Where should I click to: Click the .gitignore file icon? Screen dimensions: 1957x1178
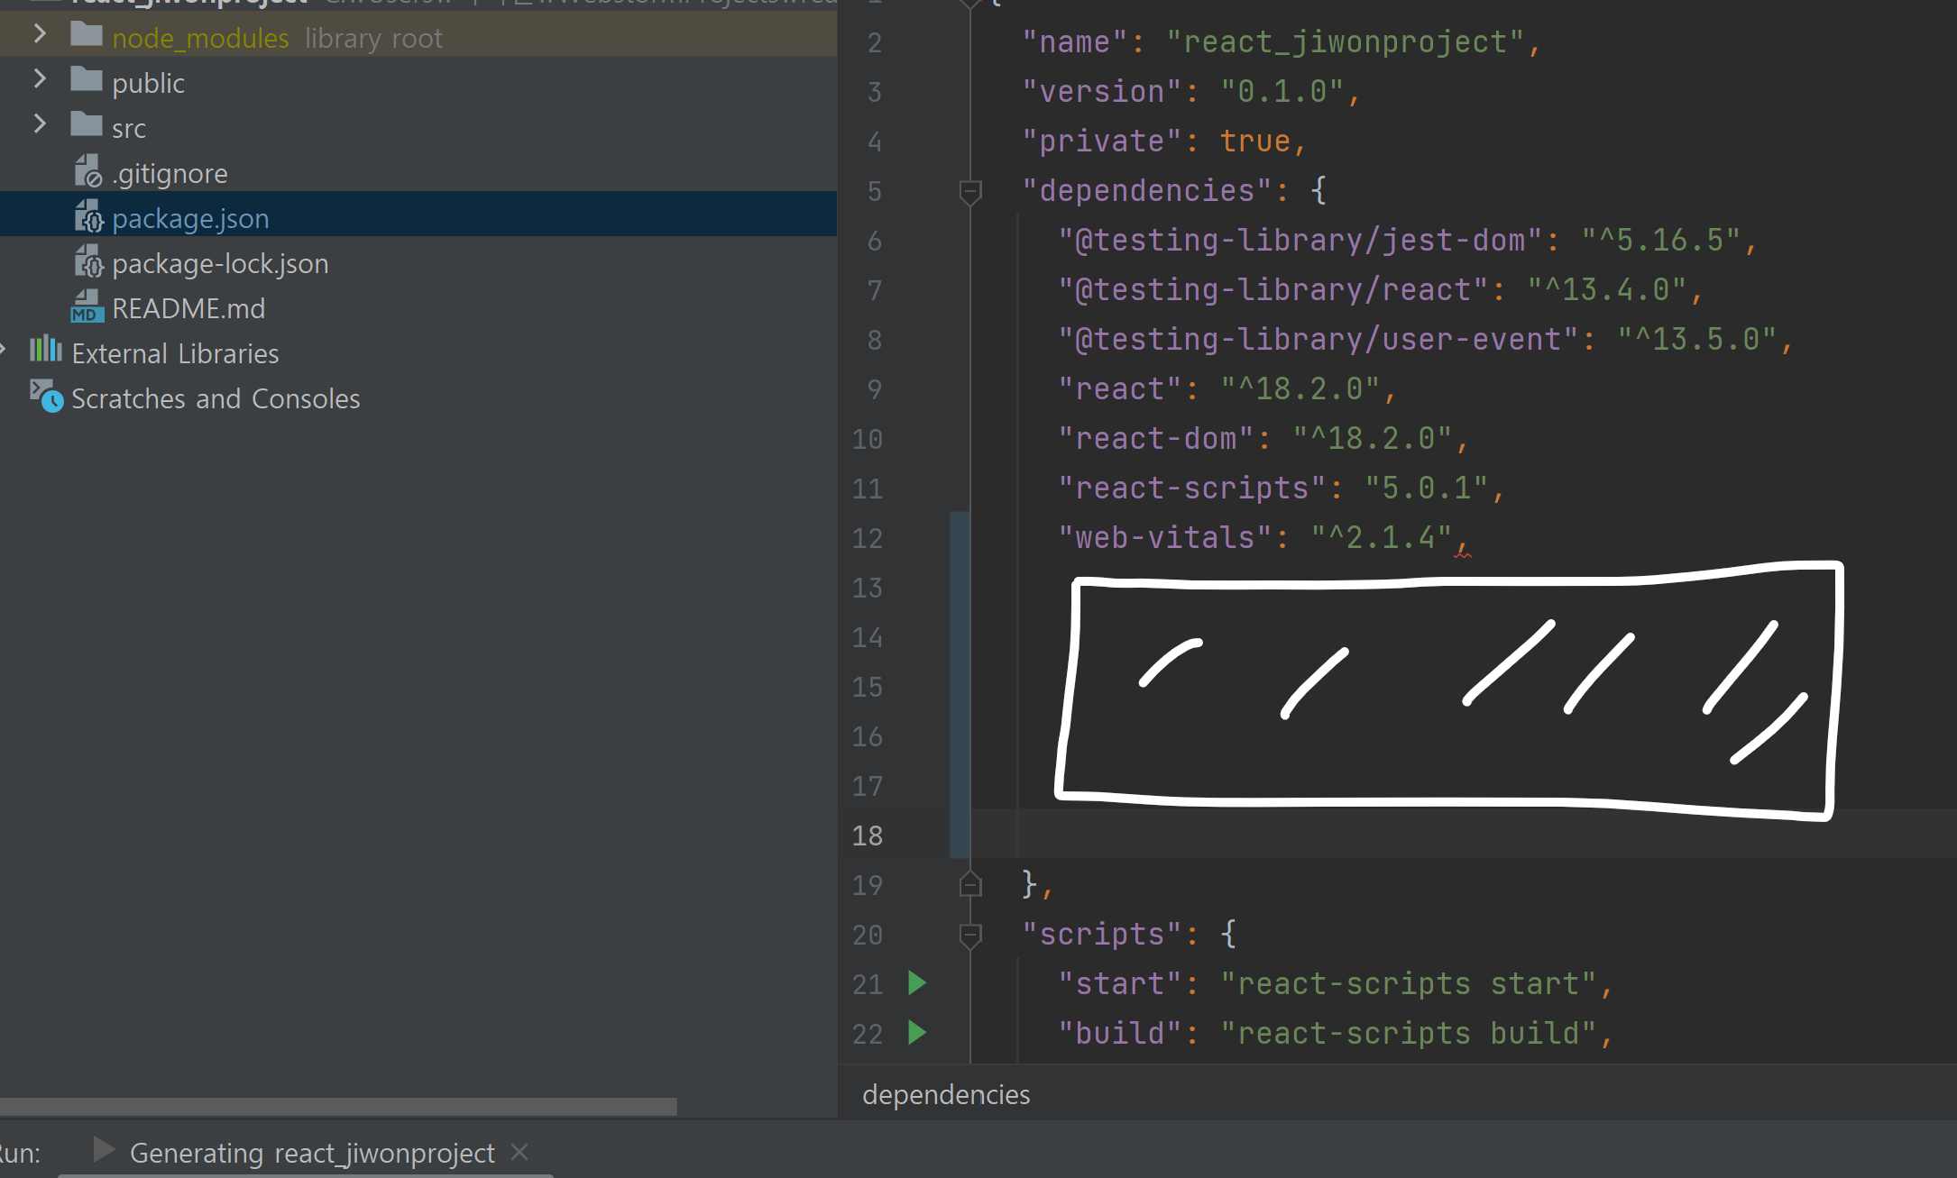click(87, 171)
